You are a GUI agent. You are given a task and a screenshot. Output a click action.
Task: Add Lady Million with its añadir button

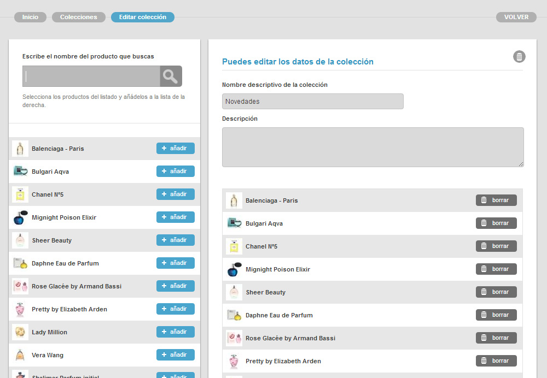pos(176,332)
